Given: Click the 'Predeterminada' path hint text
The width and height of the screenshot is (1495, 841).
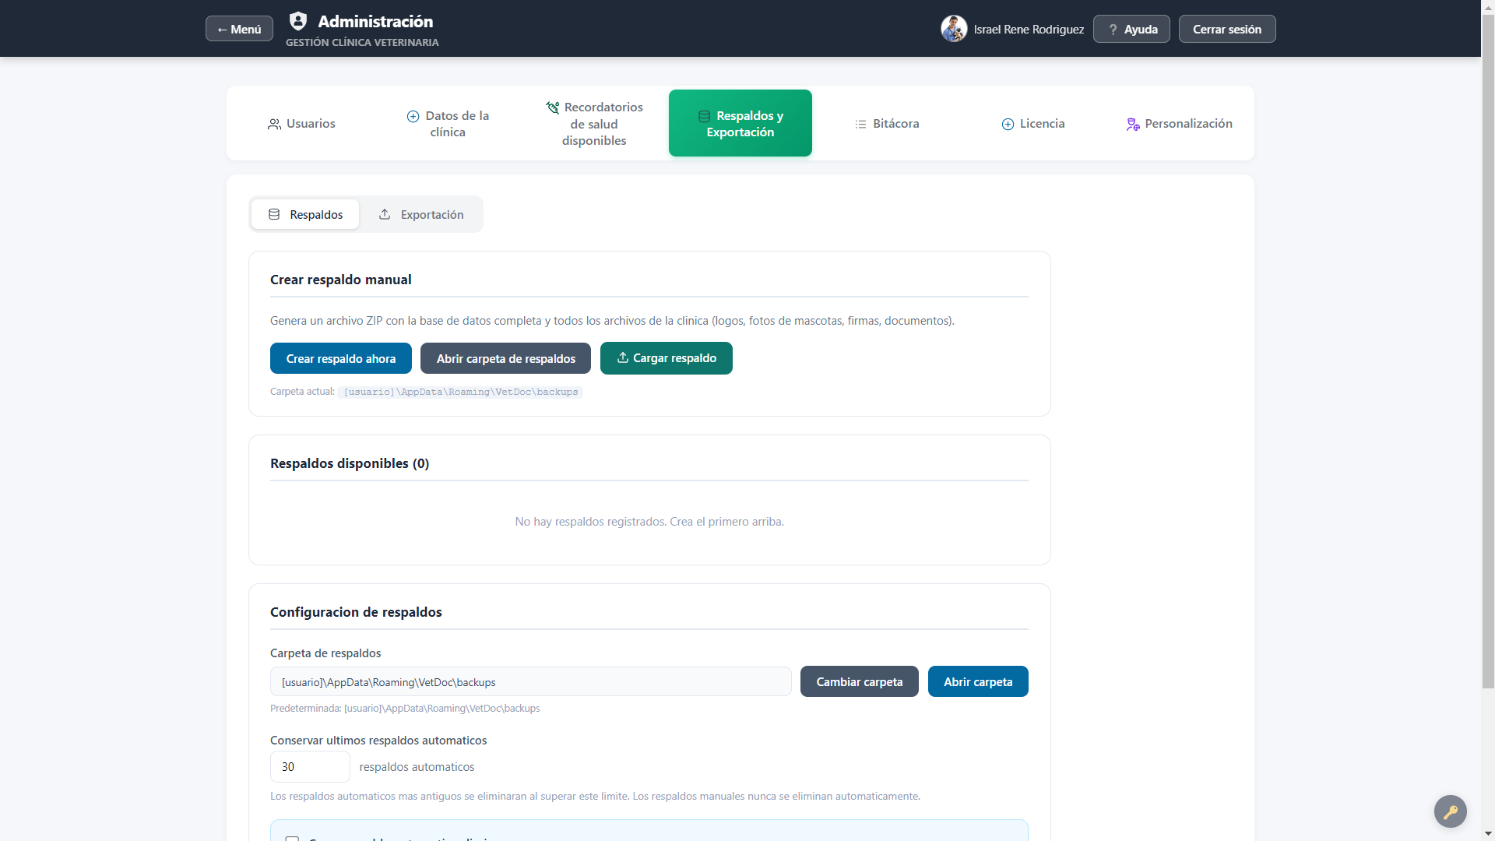Looking at the screenshot, I should (x=405, y=708).
